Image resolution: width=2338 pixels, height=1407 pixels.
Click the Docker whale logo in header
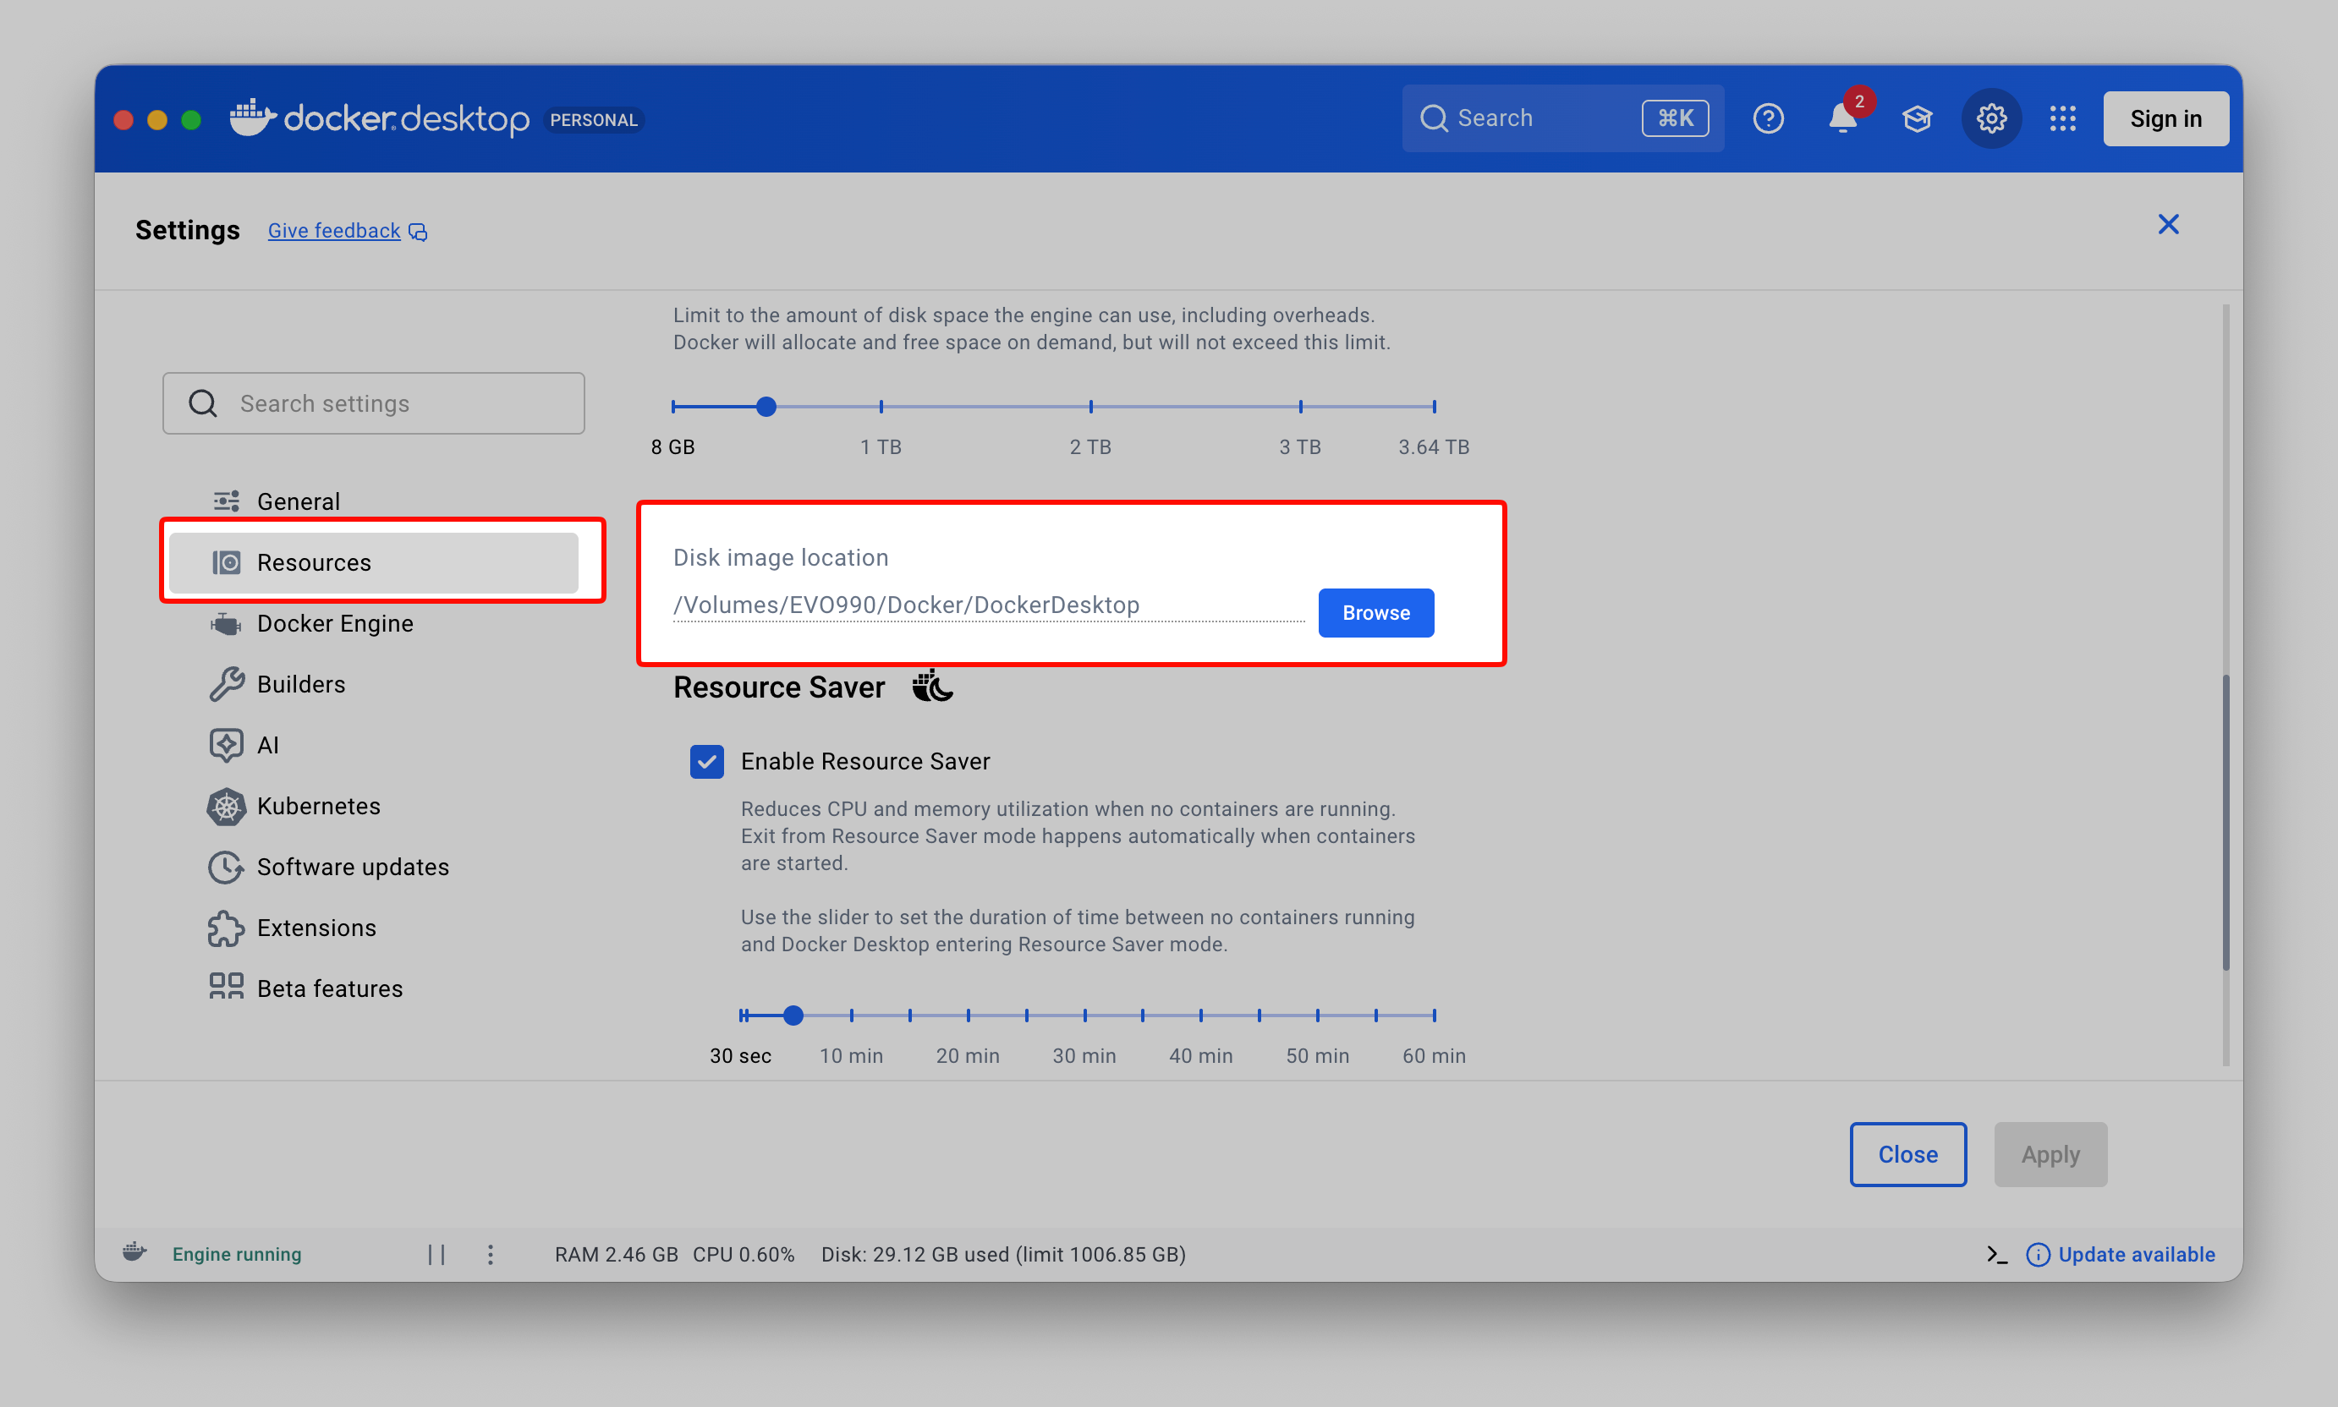tap(251, 118)
